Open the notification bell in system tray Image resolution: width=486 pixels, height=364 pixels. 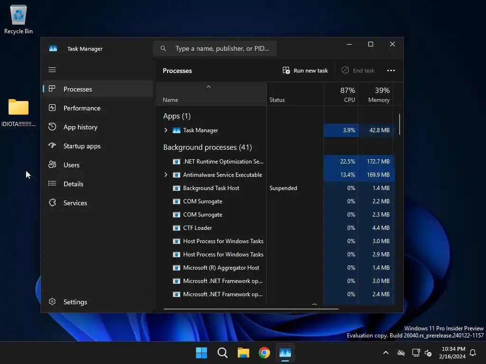point(473,353)
